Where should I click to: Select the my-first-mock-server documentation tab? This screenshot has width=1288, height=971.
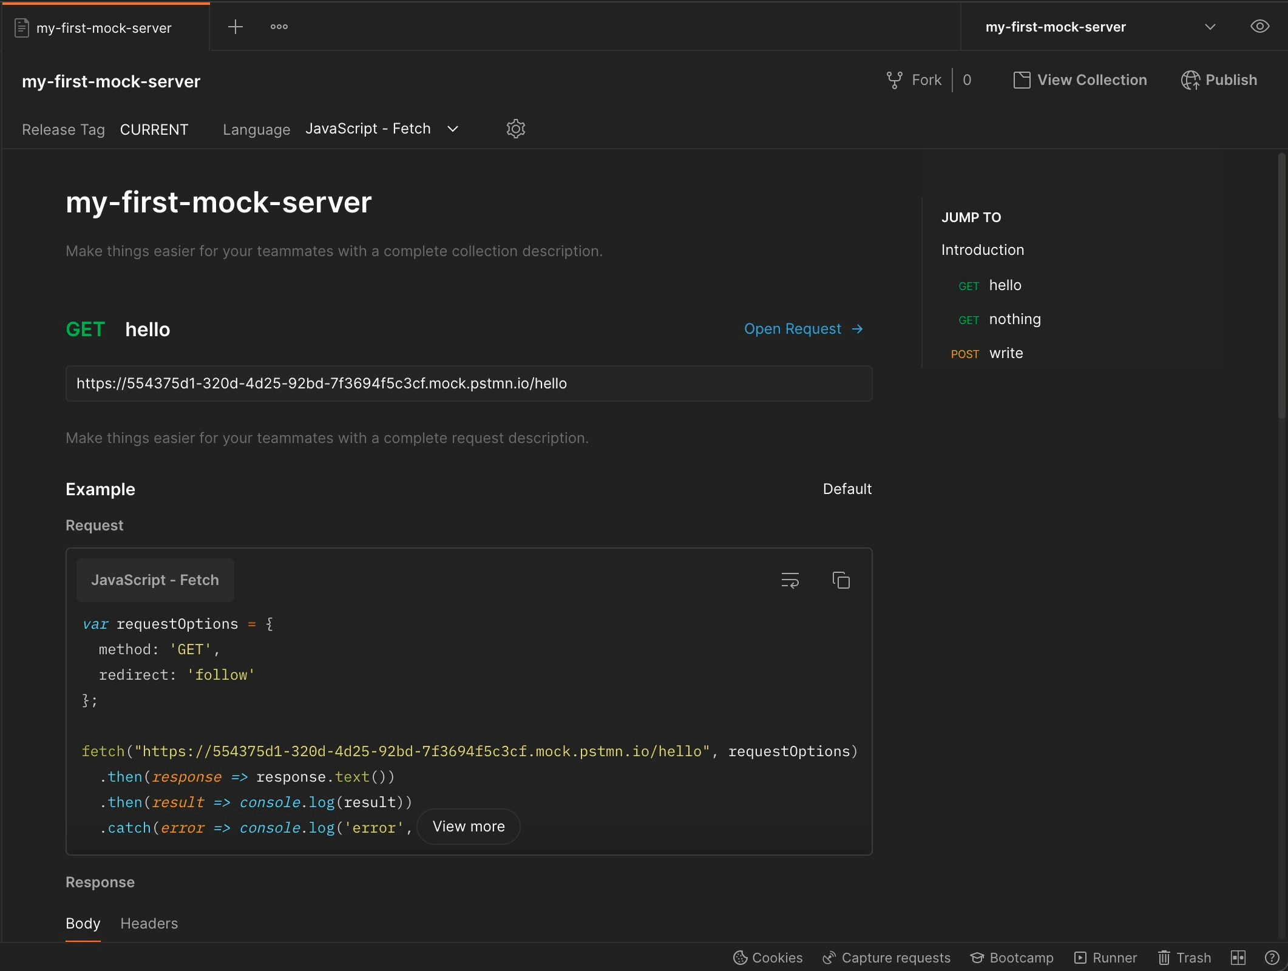point(106,28)
